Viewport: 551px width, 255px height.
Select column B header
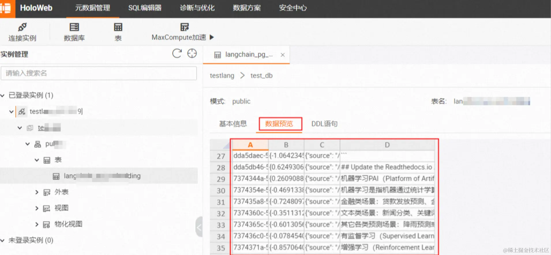[286, 145]
